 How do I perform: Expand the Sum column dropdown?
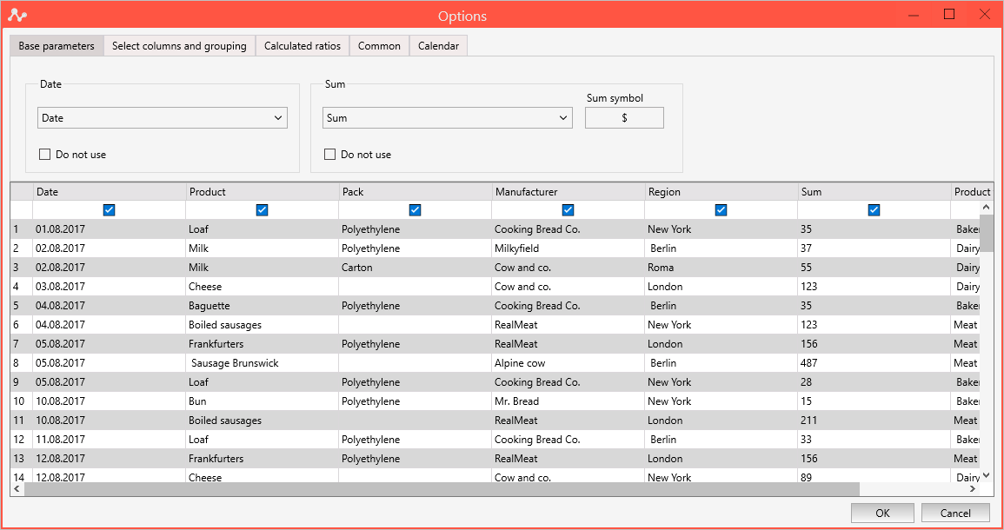[x=448, y=118]
